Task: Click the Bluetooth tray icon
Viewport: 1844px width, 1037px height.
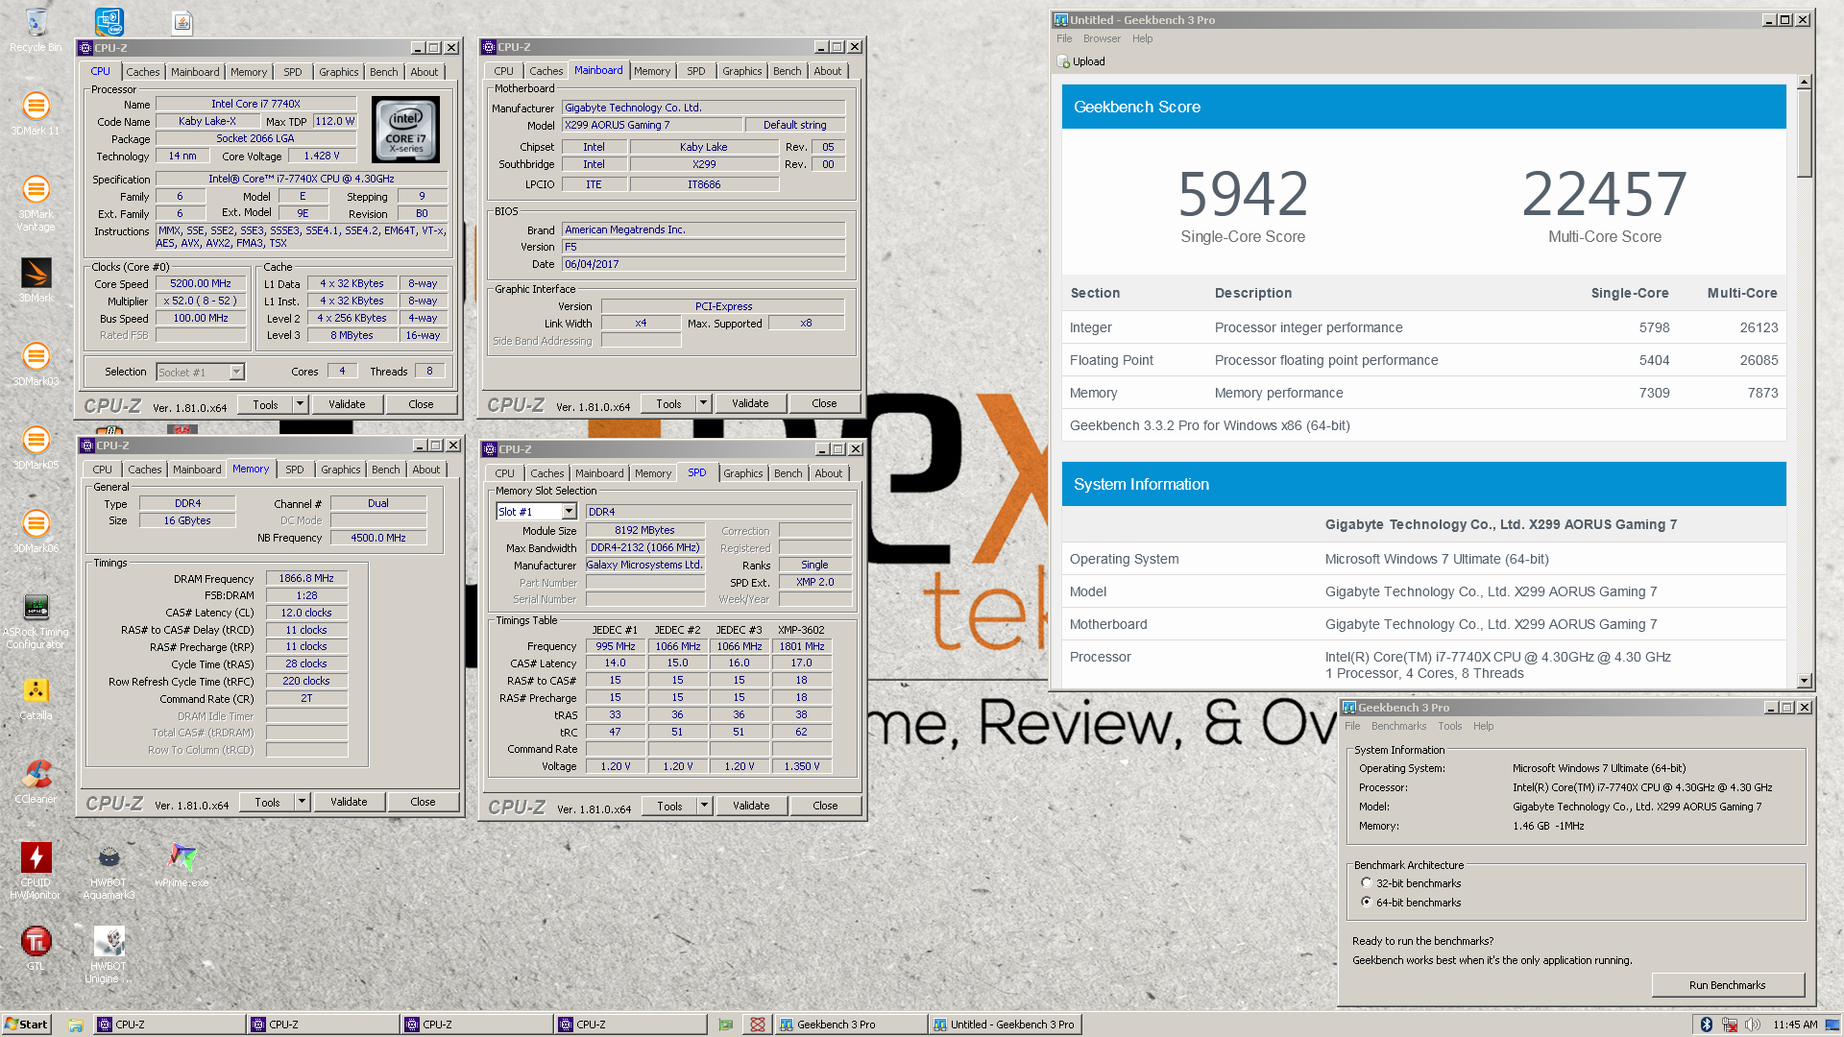Action: 1707,1025
